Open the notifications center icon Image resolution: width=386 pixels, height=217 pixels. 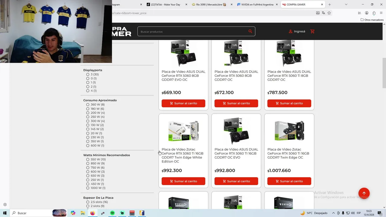(380, 213)
